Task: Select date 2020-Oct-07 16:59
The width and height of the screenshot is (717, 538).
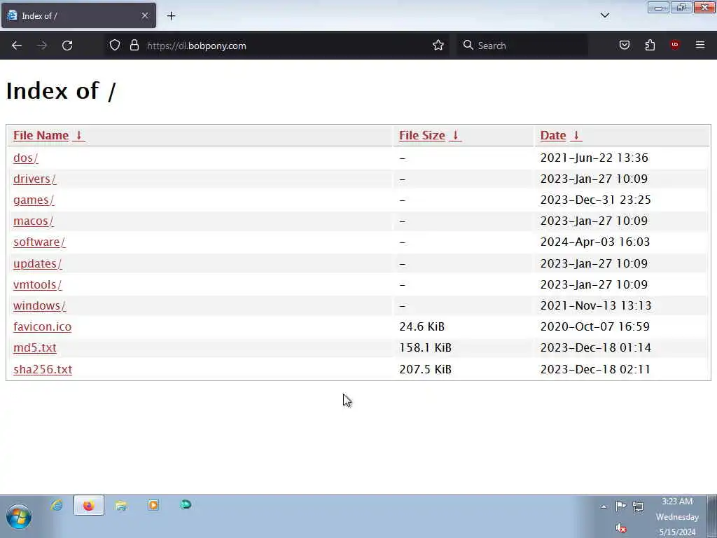Action: pos(595,326)
